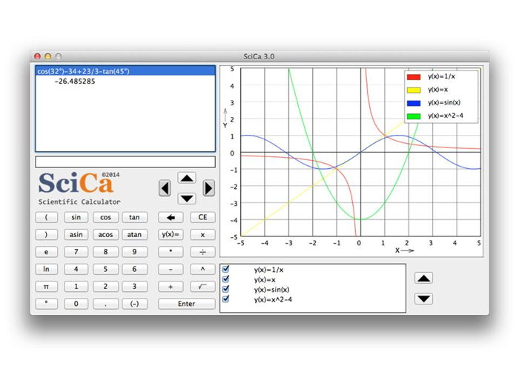
Task: Click the pan-left arrow button
Action: tap(165, 188)
